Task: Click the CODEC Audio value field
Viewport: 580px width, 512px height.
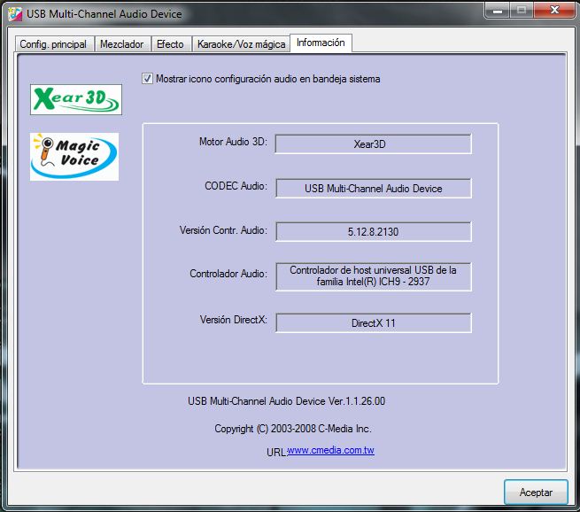Action: 373,188
